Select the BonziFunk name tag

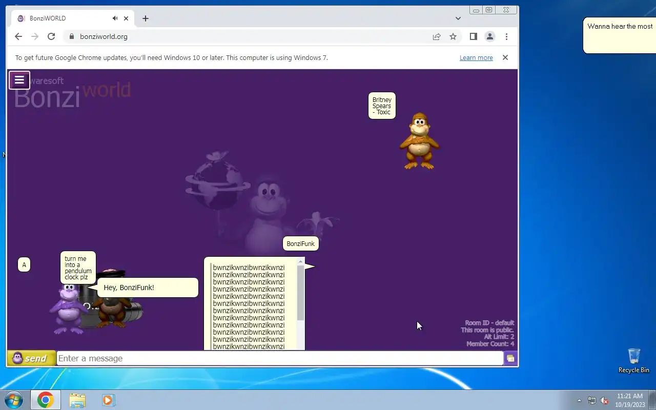point(301,244)
